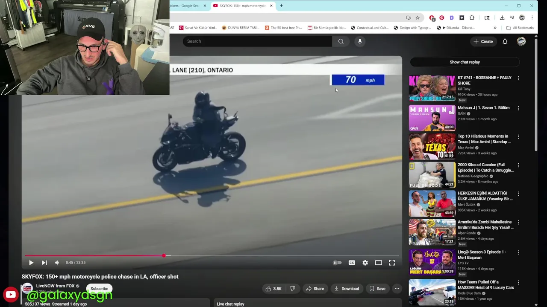Skip to the next video
This screenshot has width=547, height=307.
point(44,263)
